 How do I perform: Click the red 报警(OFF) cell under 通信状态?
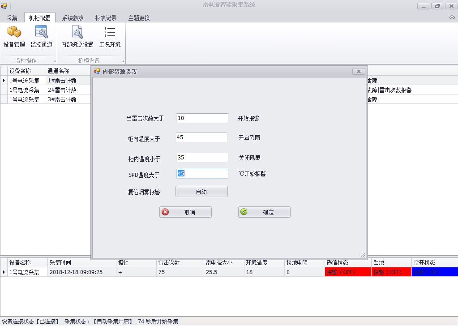(348, 272)
